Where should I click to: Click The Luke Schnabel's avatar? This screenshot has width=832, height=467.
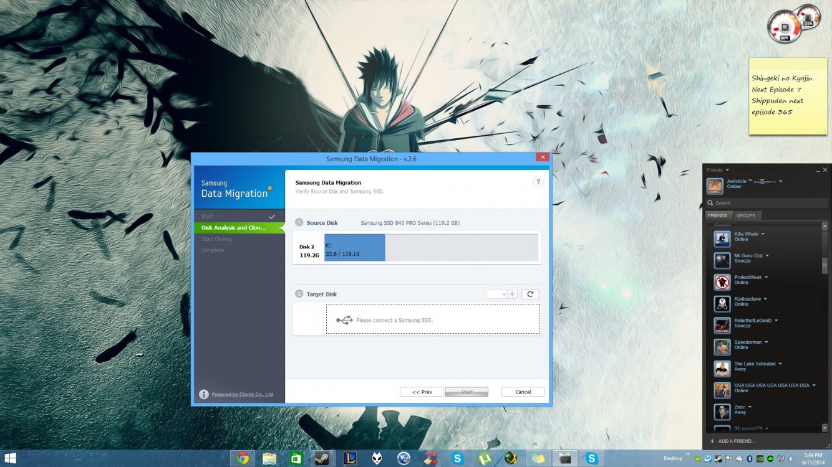[722, 369]
